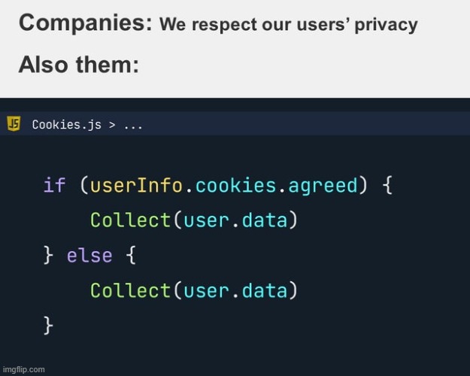Open the breadcrumb ellipsis segment

133,127
